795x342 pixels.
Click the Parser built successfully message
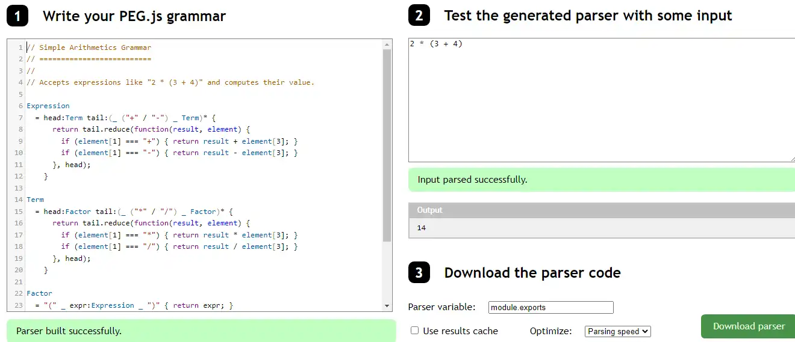(x=69, y=331)
